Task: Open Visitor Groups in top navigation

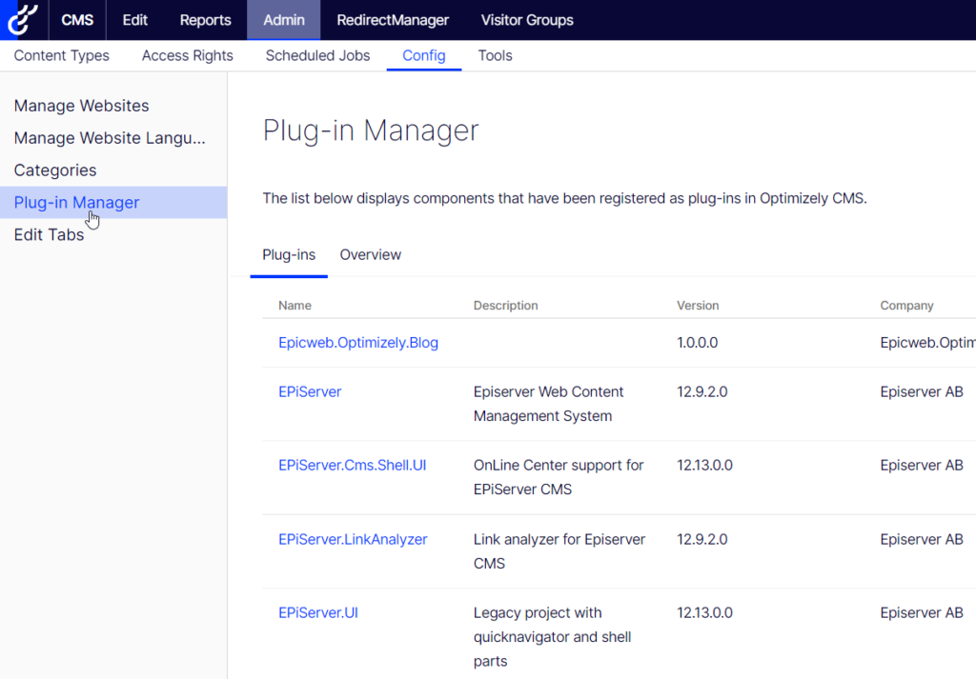Action: coord(526,20)
